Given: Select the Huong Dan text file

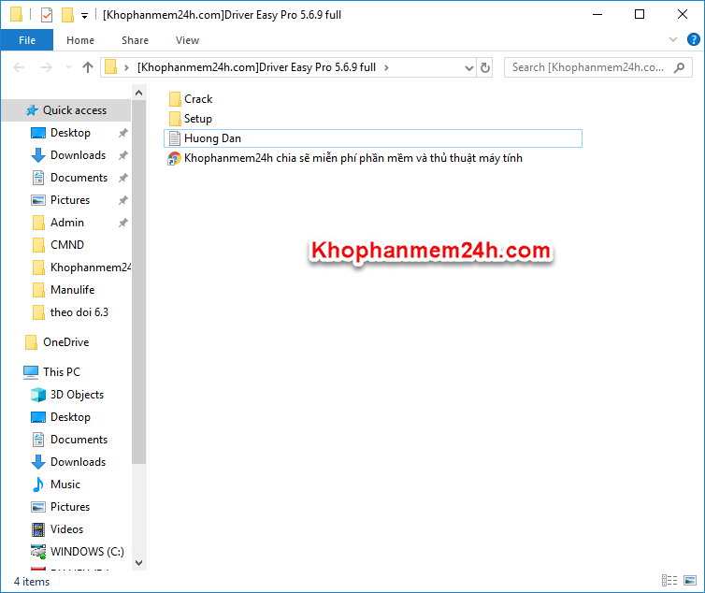Looking at the screenshot, I should (212, 138).
